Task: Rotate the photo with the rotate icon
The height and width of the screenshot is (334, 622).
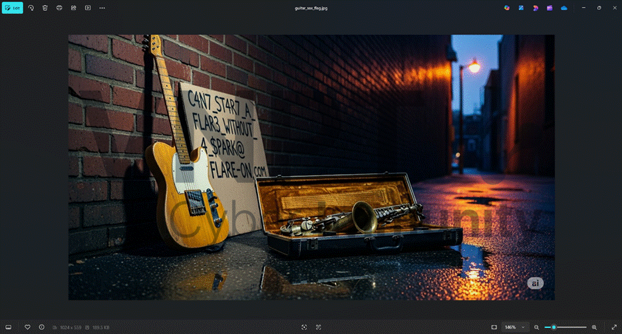Action: (x=31, y=8)
